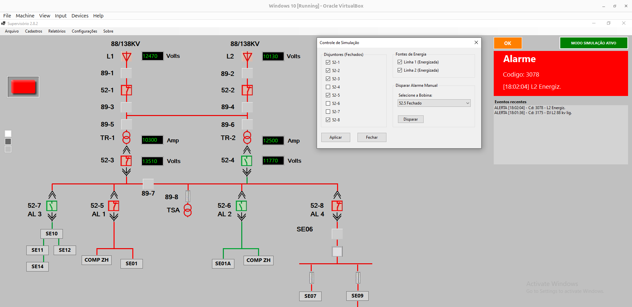Open the Sobre menu
Image resolution: width=632 pixels, height=307 pixels.
[x=108, y=31]
